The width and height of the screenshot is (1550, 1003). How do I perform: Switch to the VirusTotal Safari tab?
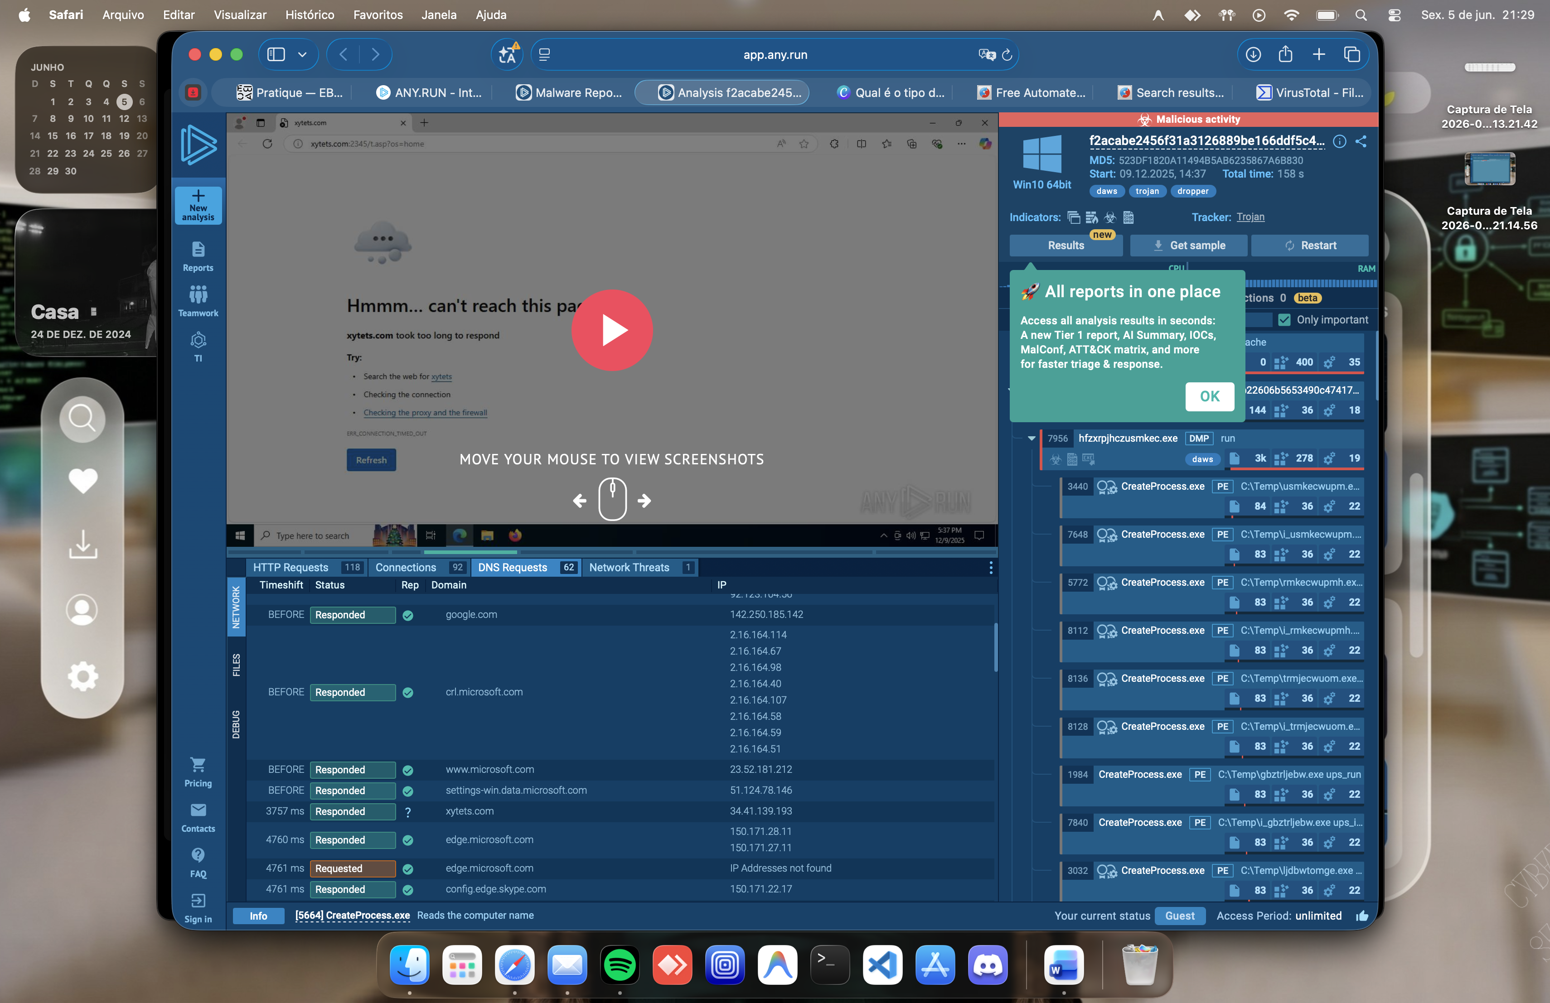1310,92
